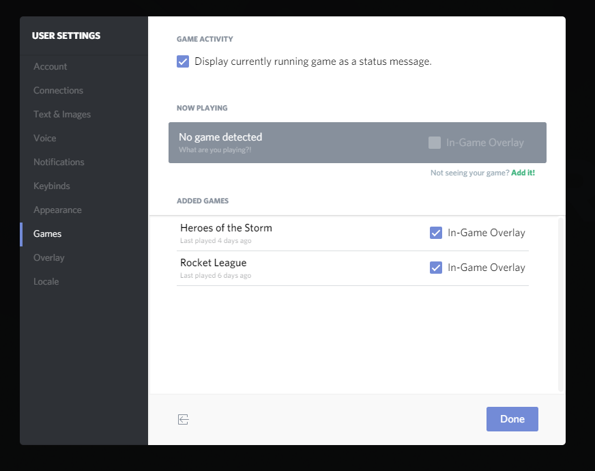Image resolution: width=595 pixels, height=471 pixels.
Task: Select the Heroes of the Storm game entry
Action: click(x=353, y=233)
